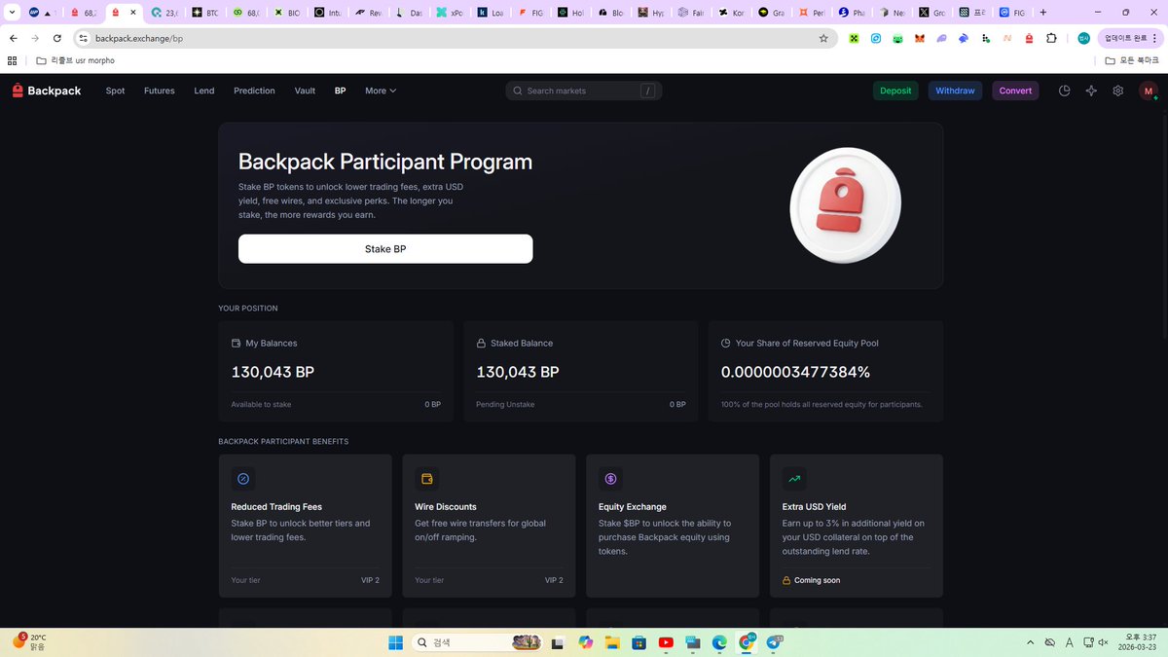View site information icon in address bar

tap(84, 38)
